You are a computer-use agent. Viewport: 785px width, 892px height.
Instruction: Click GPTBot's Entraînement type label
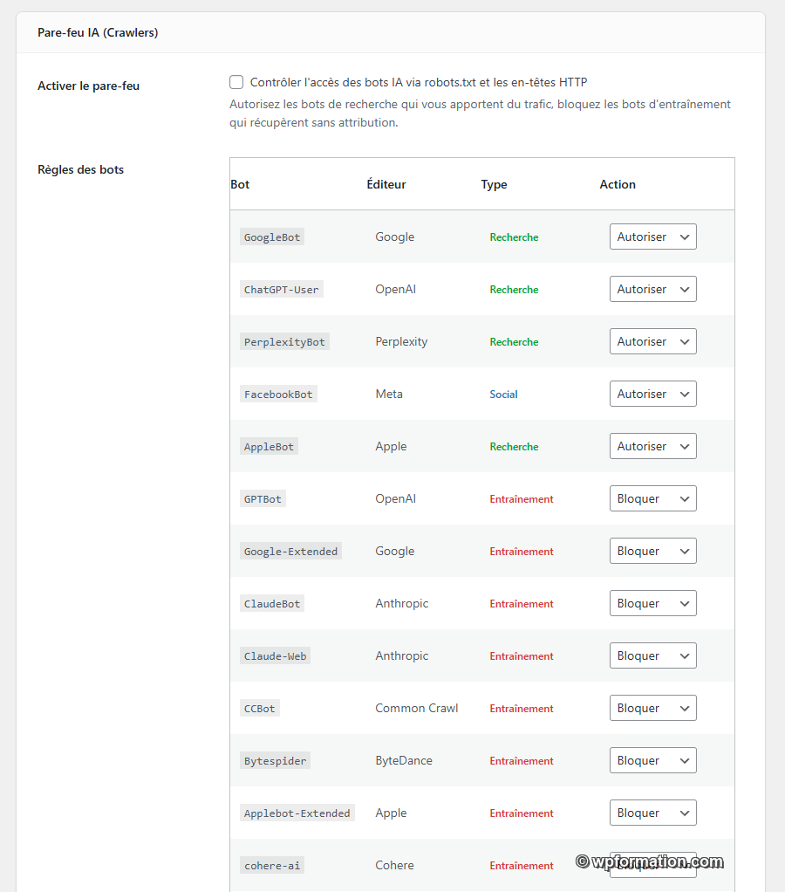click(x=522, y=499)
